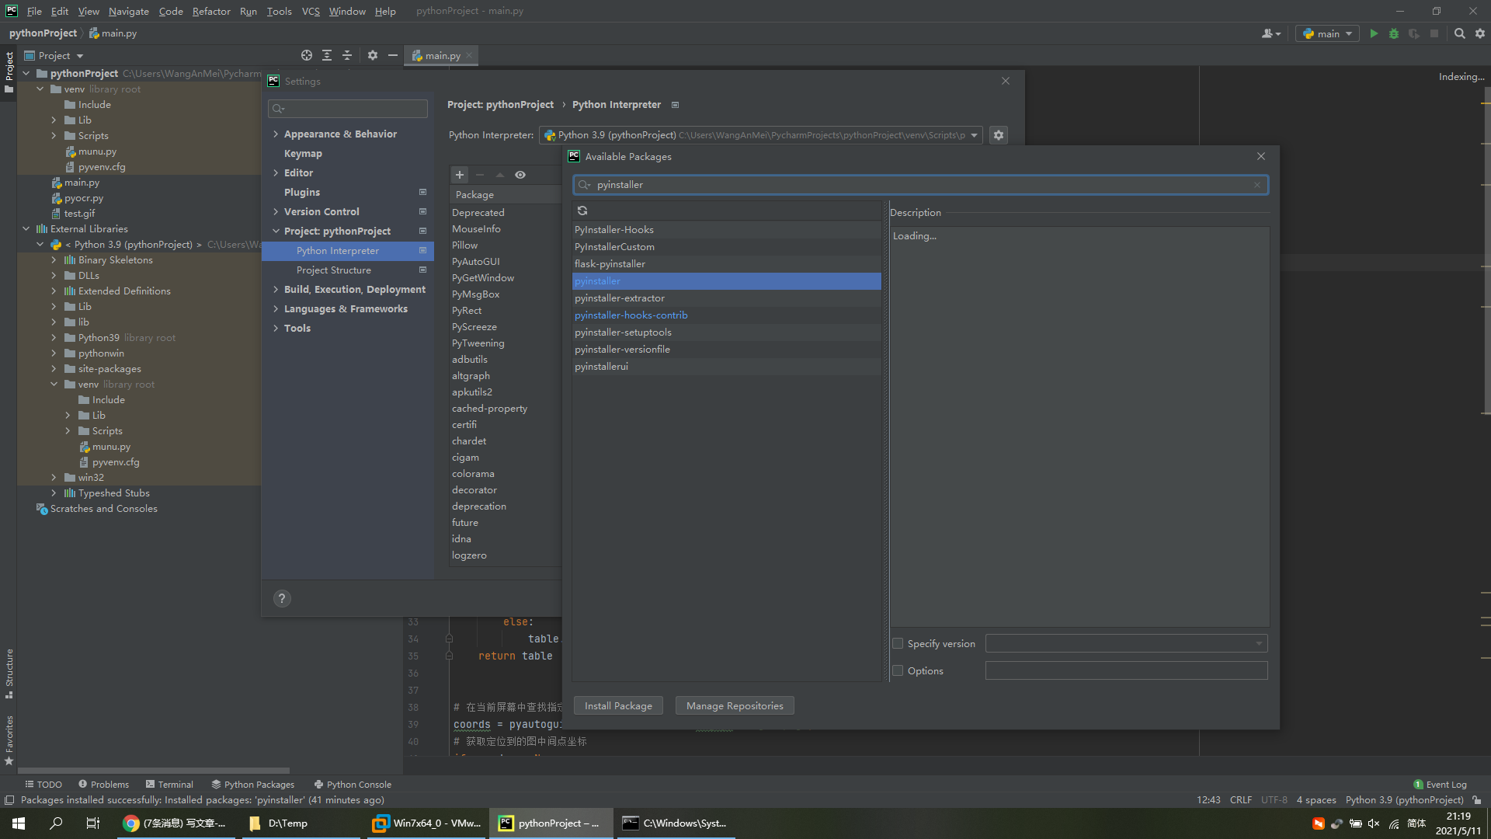This screenshot has height=839, width=1491.
Task: Click the Manage Repositories button
Action: point(735,705)
